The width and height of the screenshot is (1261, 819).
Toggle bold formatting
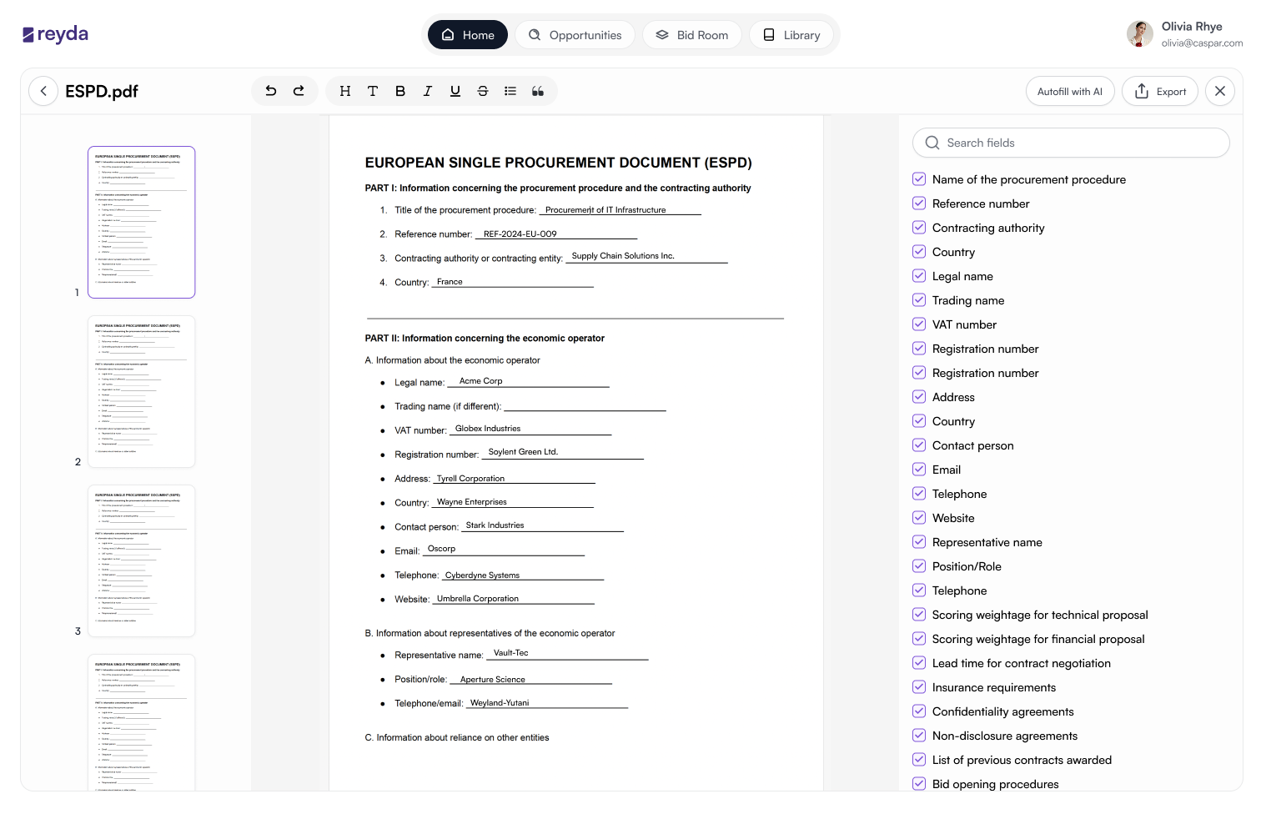click(x=400, y=91)
